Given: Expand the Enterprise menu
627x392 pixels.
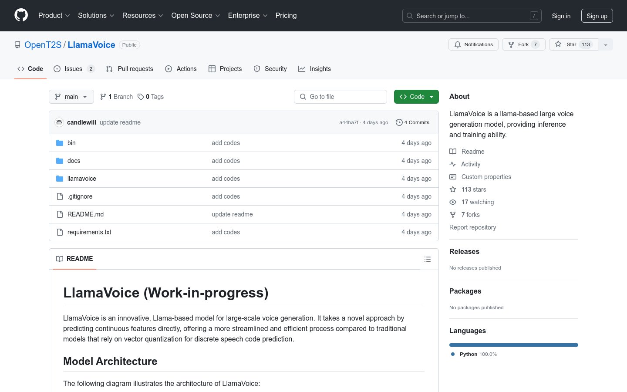Looking at the screenshot, I should [x=247, y=15].
